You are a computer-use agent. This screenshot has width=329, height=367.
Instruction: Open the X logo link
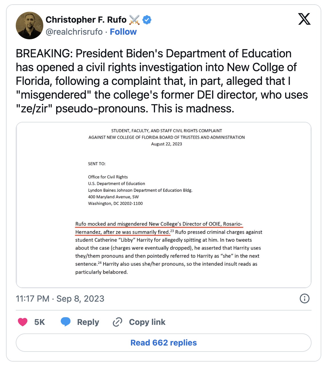tap(304, 19)
